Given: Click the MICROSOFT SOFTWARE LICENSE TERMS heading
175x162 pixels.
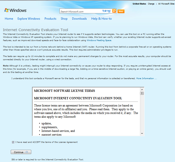Looking at the screenshot, I should pyautogui.click(x=64, y=91).
